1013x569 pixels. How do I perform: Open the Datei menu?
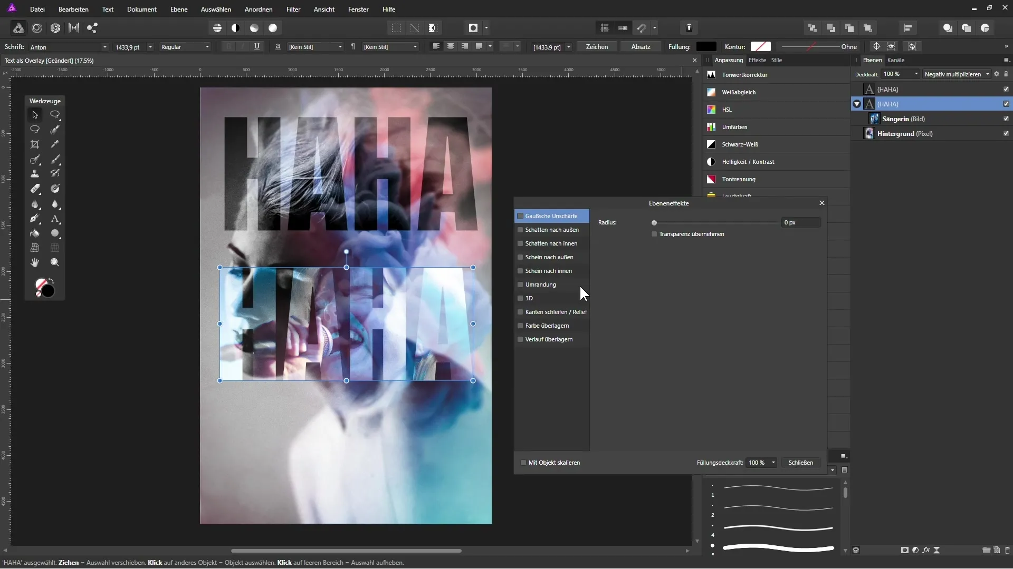point(37,9)
